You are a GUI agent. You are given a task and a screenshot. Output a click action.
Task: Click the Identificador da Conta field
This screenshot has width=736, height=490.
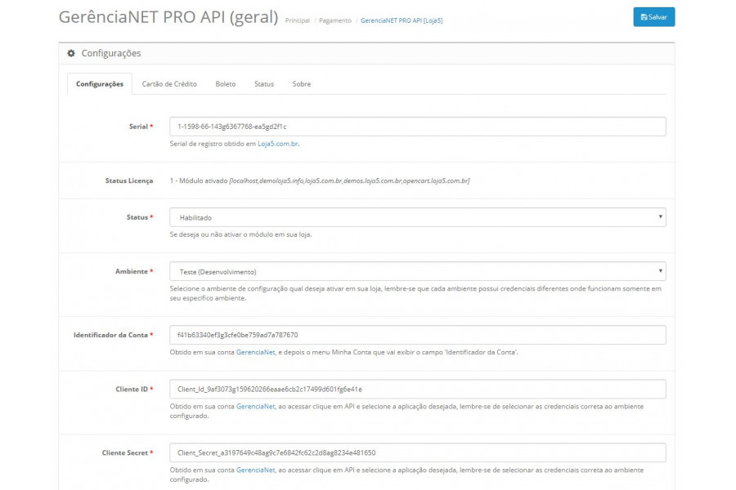point(418,335)
